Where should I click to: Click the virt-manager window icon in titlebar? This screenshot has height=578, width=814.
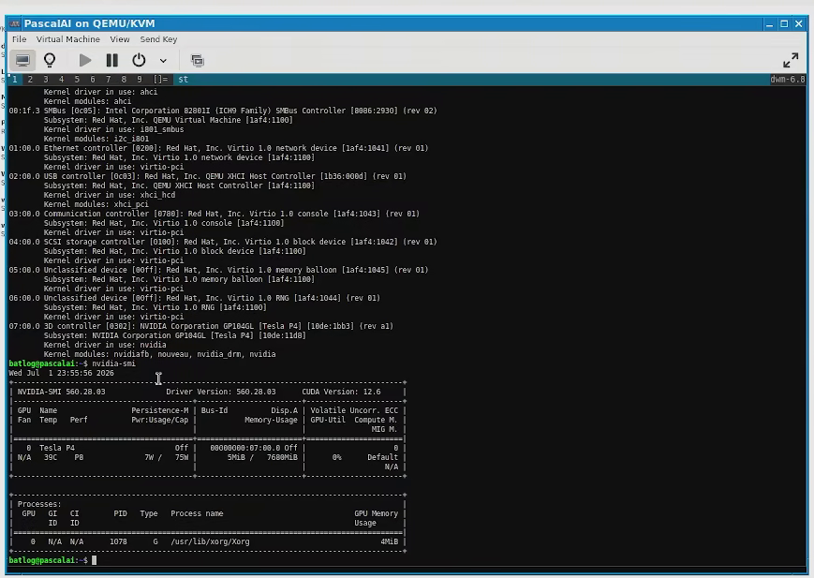tap(15, 24)
